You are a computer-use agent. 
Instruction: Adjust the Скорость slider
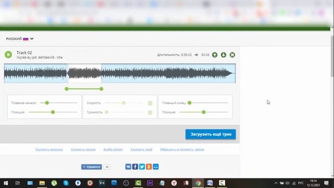(124, 103)
